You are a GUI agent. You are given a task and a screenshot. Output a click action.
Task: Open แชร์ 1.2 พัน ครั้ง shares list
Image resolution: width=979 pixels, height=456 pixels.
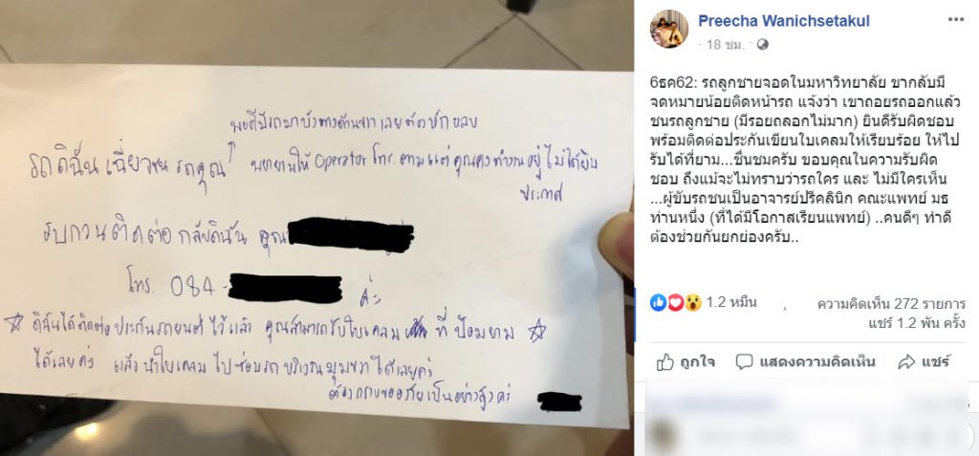[x=917, y=322]
